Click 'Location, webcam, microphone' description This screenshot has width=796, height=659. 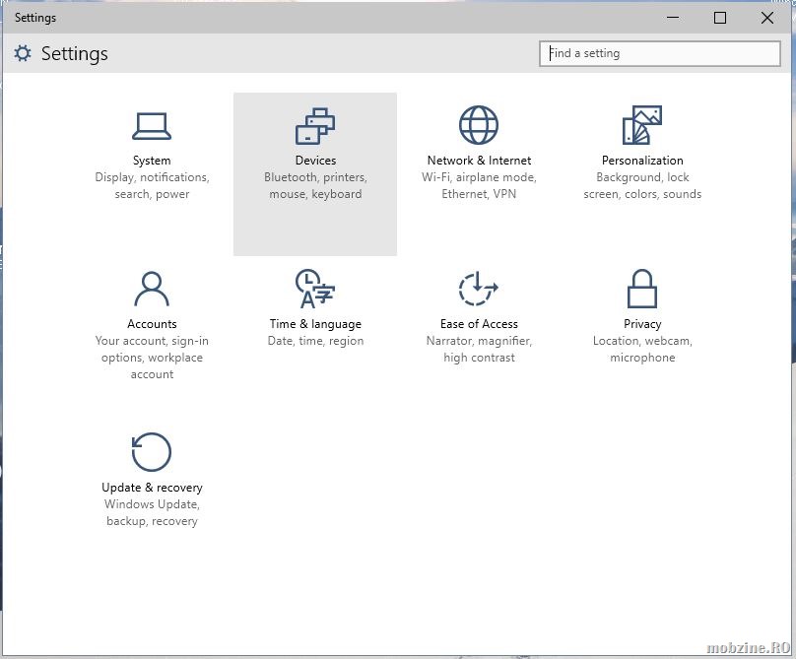pyautogui.click(x=642, y=350)
